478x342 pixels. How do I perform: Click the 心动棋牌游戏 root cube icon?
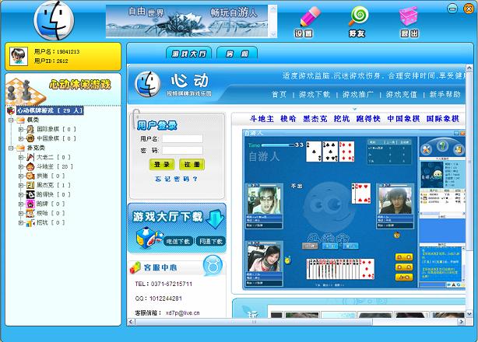click(11, 110)
